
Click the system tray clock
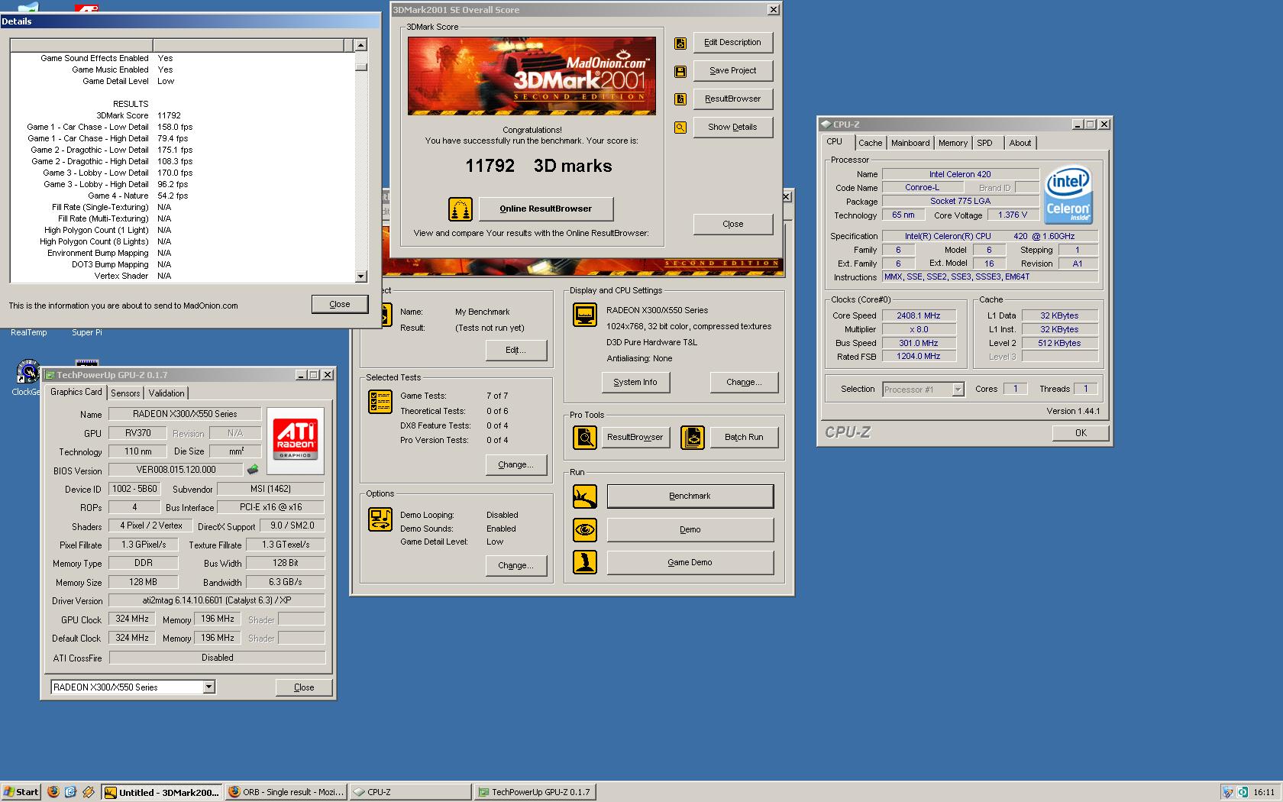click(1264, 792)
